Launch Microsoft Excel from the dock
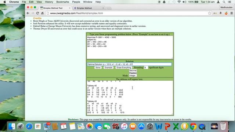Viewport: 235px width, 132px height. (176, 126)
